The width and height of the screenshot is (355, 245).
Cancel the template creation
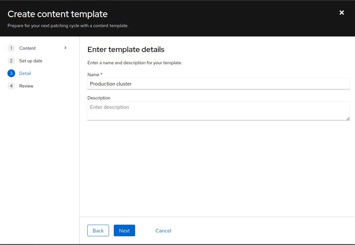click(x=163, y=230)
